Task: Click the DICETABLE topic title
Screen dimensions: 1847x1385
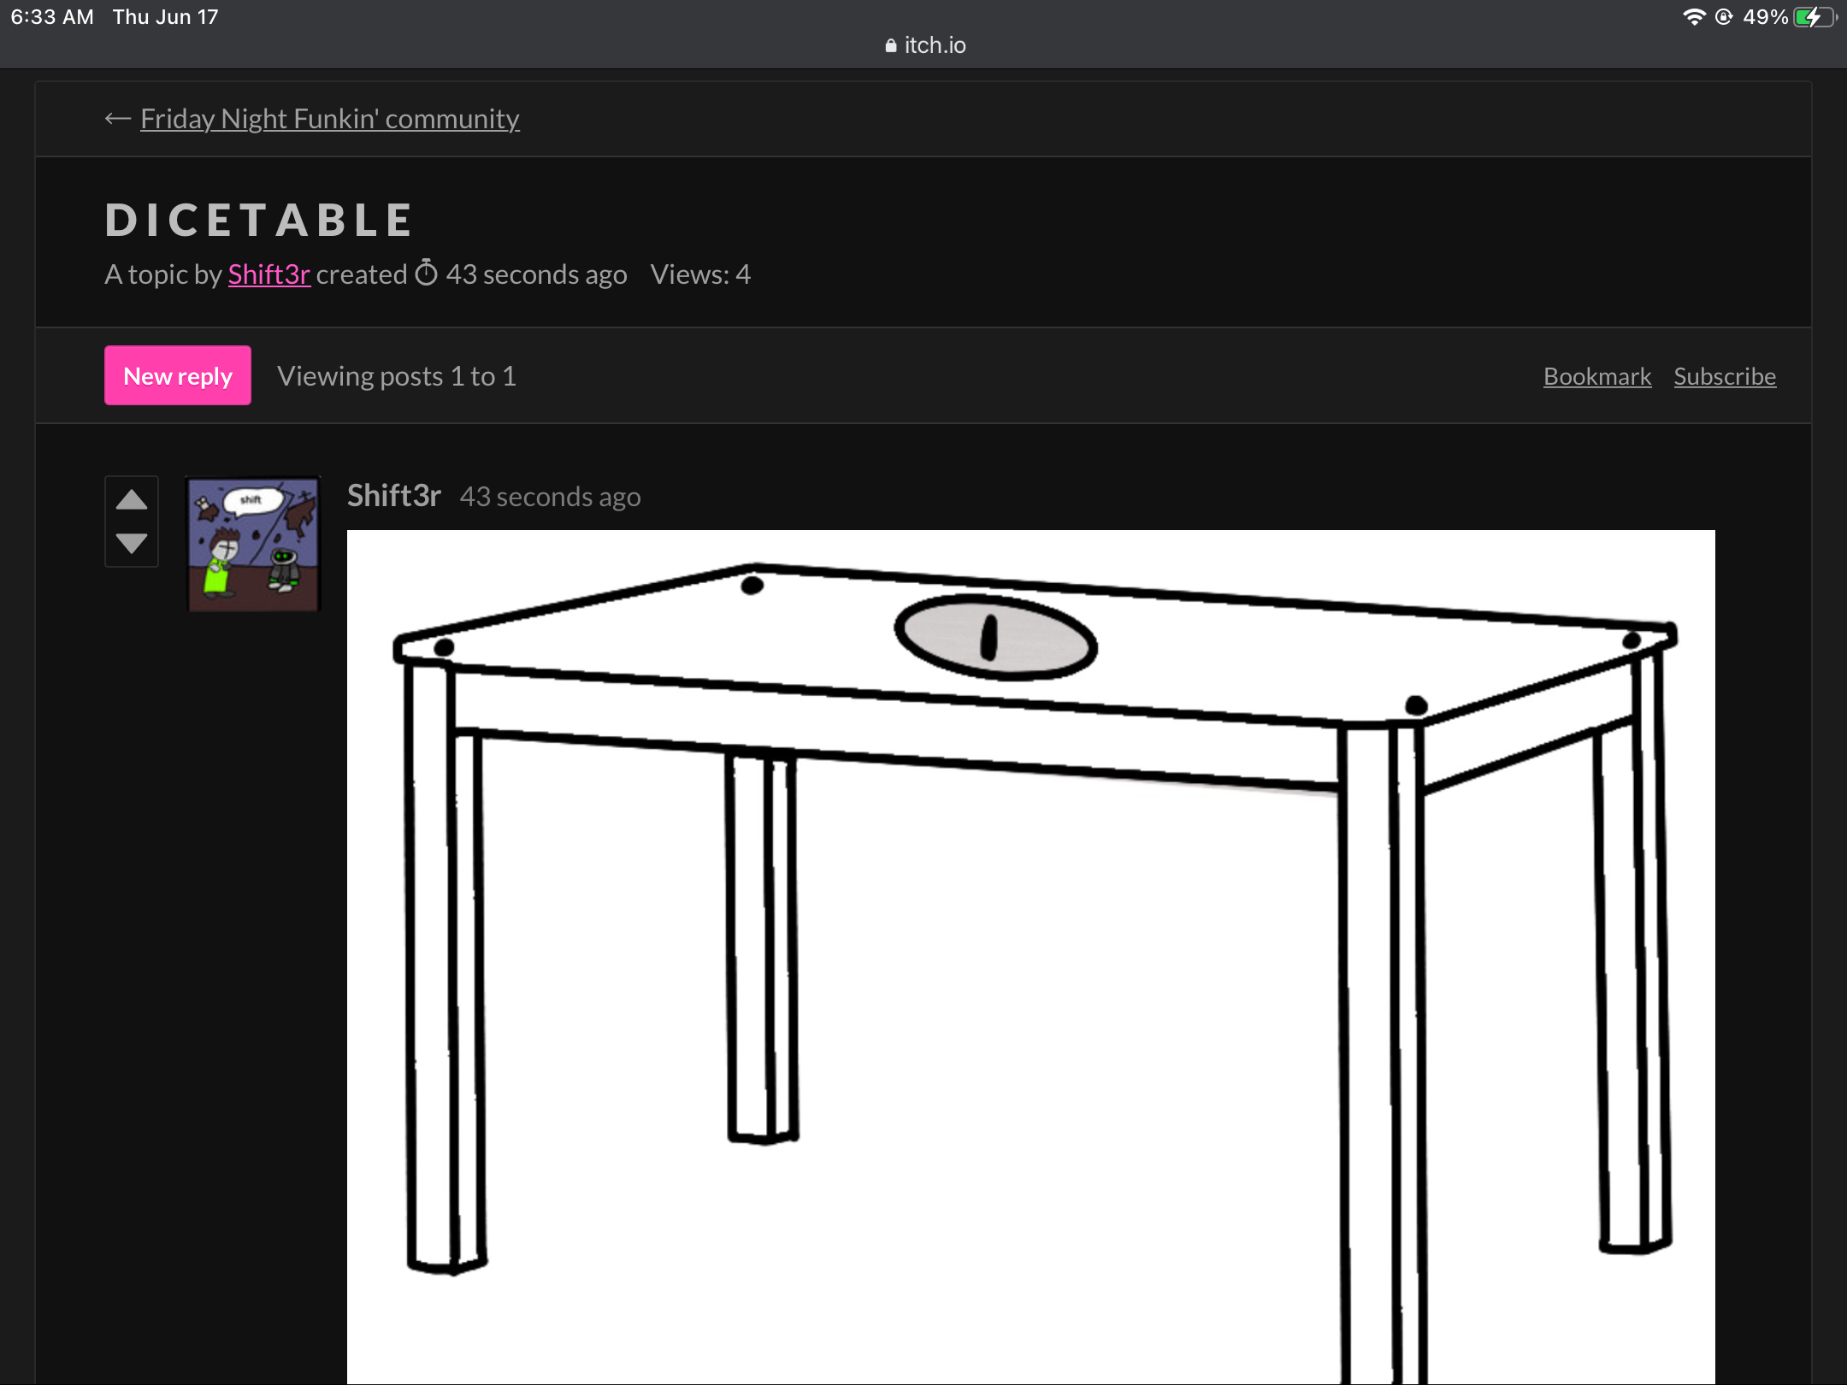Action: tap(259, 220)
